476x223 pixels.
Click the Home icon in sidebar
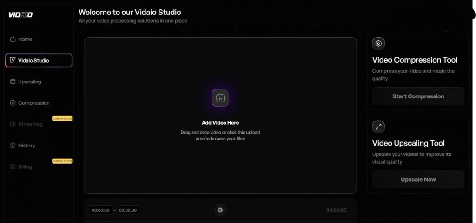(13, 39)
